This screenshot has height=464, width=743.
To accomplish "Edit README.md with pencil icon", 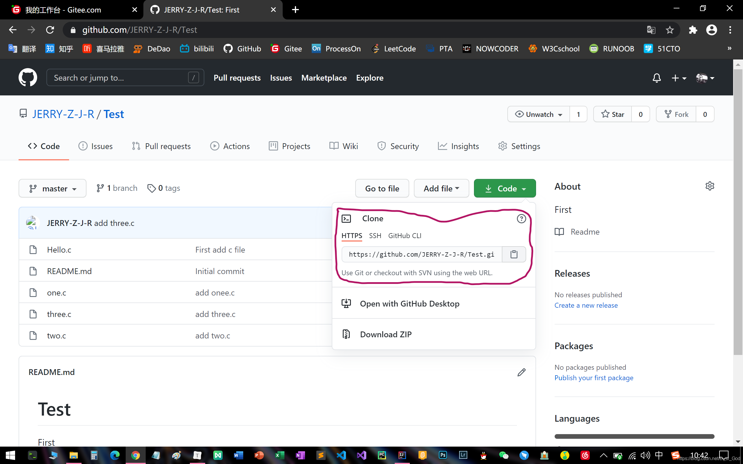I will (x=521, y=372).
